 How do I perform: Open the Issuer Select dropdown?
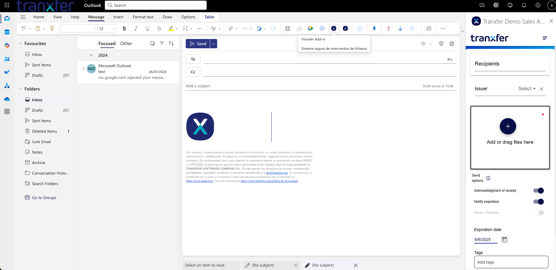pyautogui.click(x=527, y=89)
